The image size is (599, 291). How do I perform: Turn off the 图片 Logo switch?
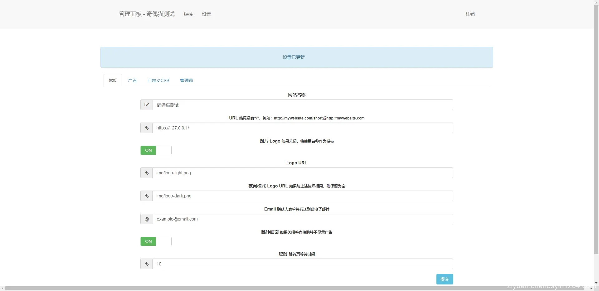click(156, 150)
